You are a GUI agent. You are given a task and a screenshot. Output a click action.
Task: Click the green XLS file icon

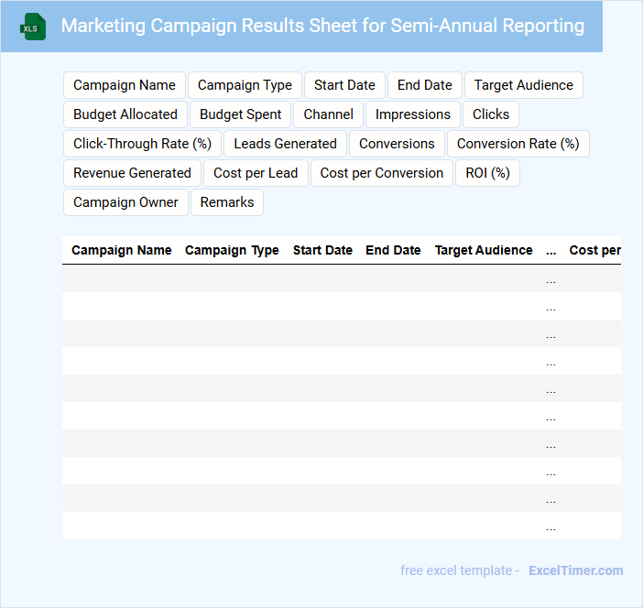coord(33,27)
